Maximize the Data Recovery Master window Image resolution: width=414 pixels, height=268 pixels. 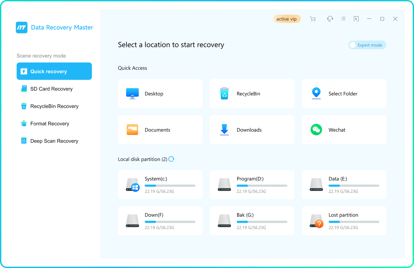[x=382, y=19]
